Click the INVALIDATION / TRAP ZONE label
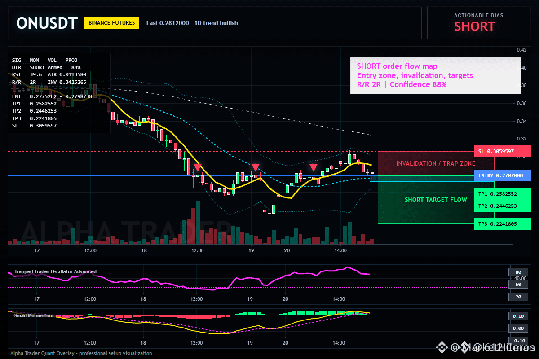This screenshot has width=539, height=359. [x=436, y=163]
